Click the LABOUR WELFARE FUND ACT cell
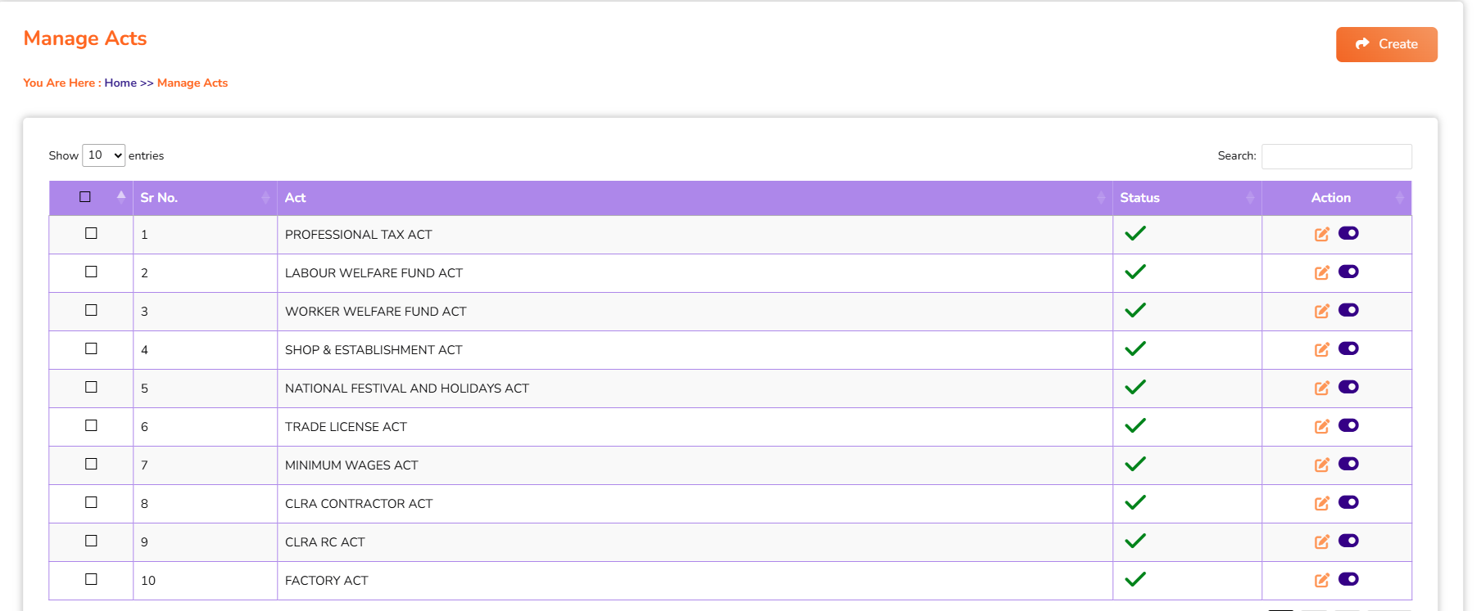 click(695, 273)
